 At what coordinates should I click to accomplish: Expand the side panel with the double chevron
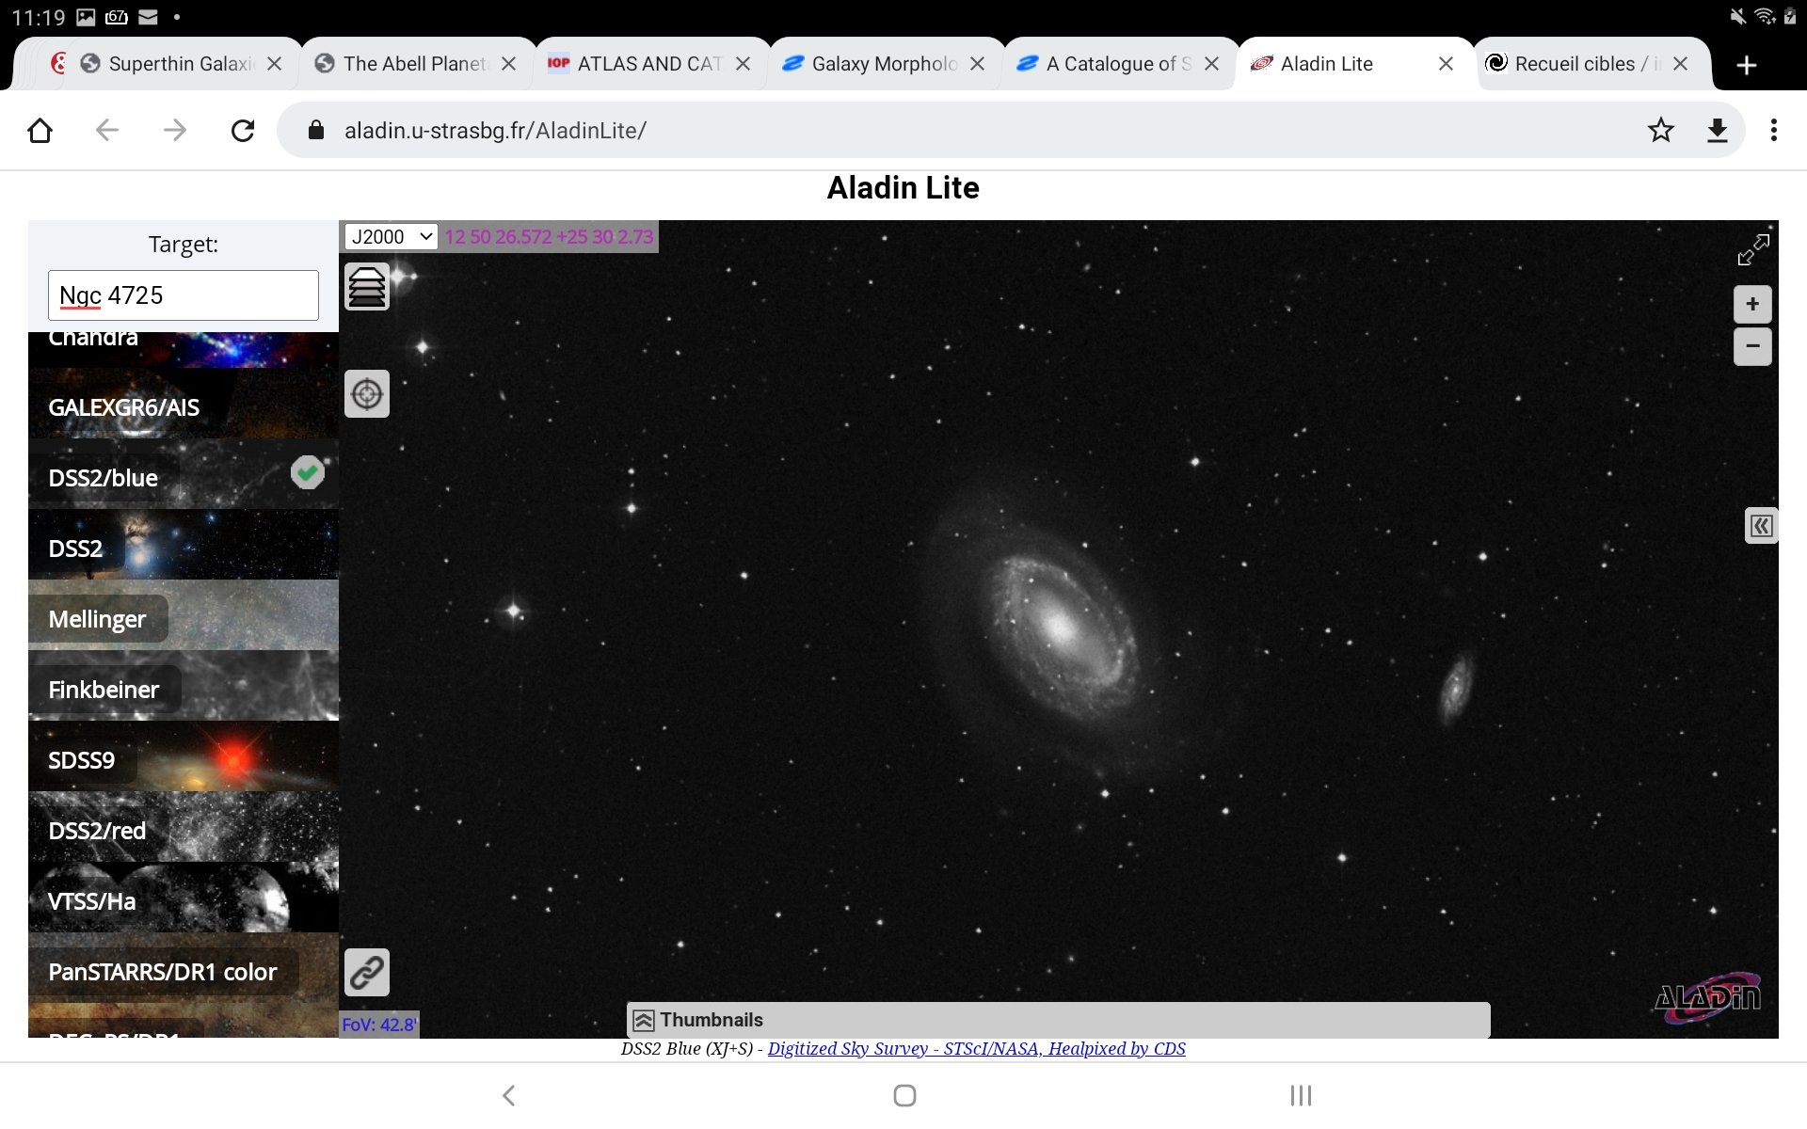coord(1761,526)
